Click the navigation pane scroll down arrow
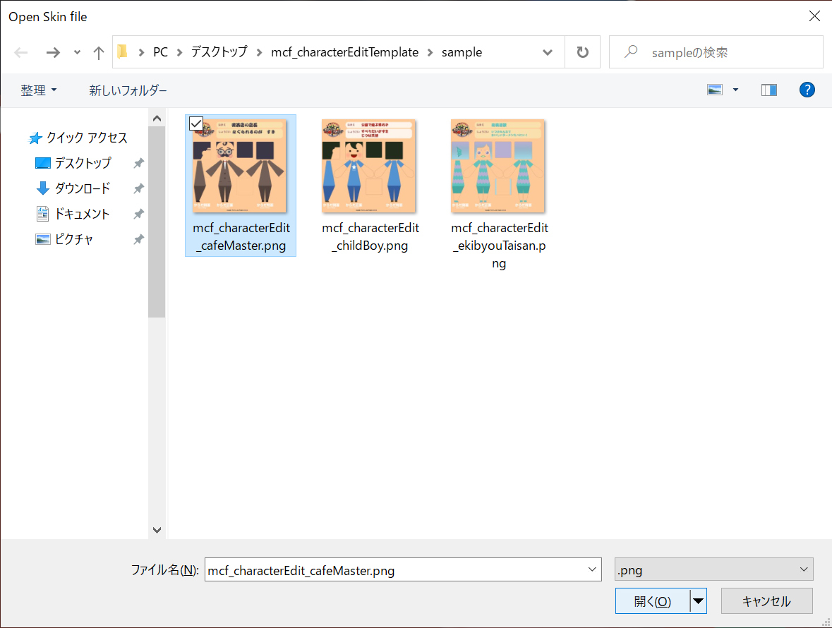The width and height of the screenshot is (832, 628). point(157,530)
